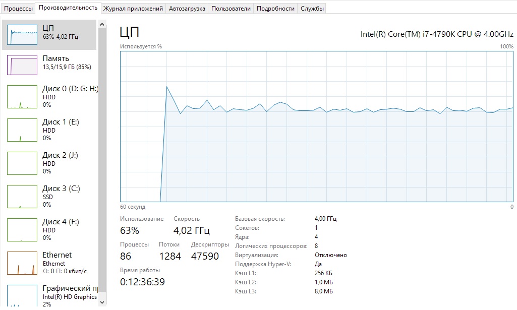Click the Диск 0 mini graph thumbnail
Image resolution: width=517 pixels, height=310 pixels.
[x=22, y=96]
